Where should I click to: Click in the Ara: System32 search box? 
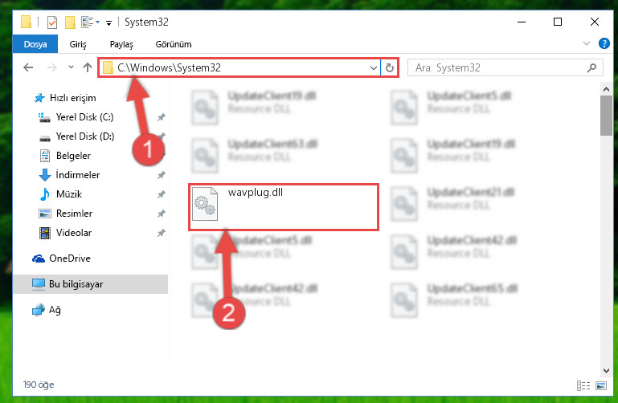(497, 67)
